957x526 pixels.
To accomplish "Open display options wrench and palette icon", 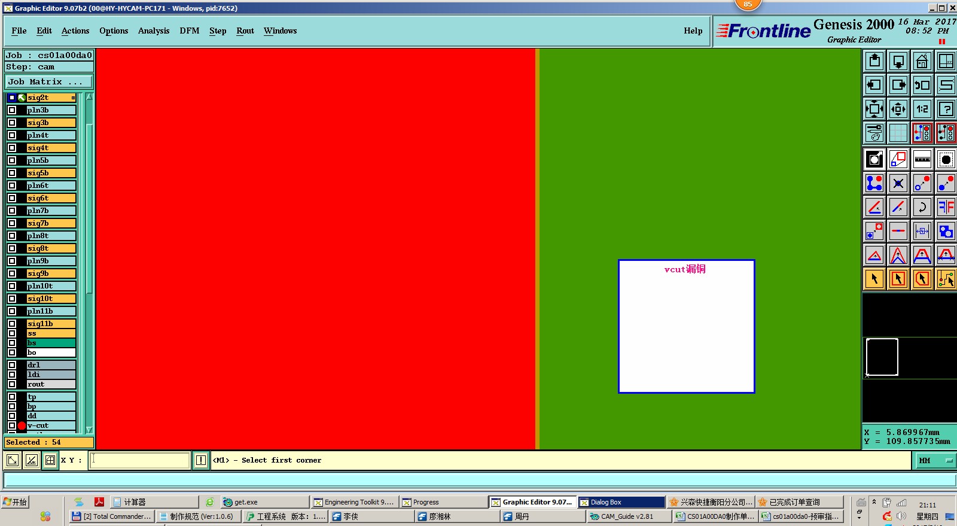I will 874,133.
